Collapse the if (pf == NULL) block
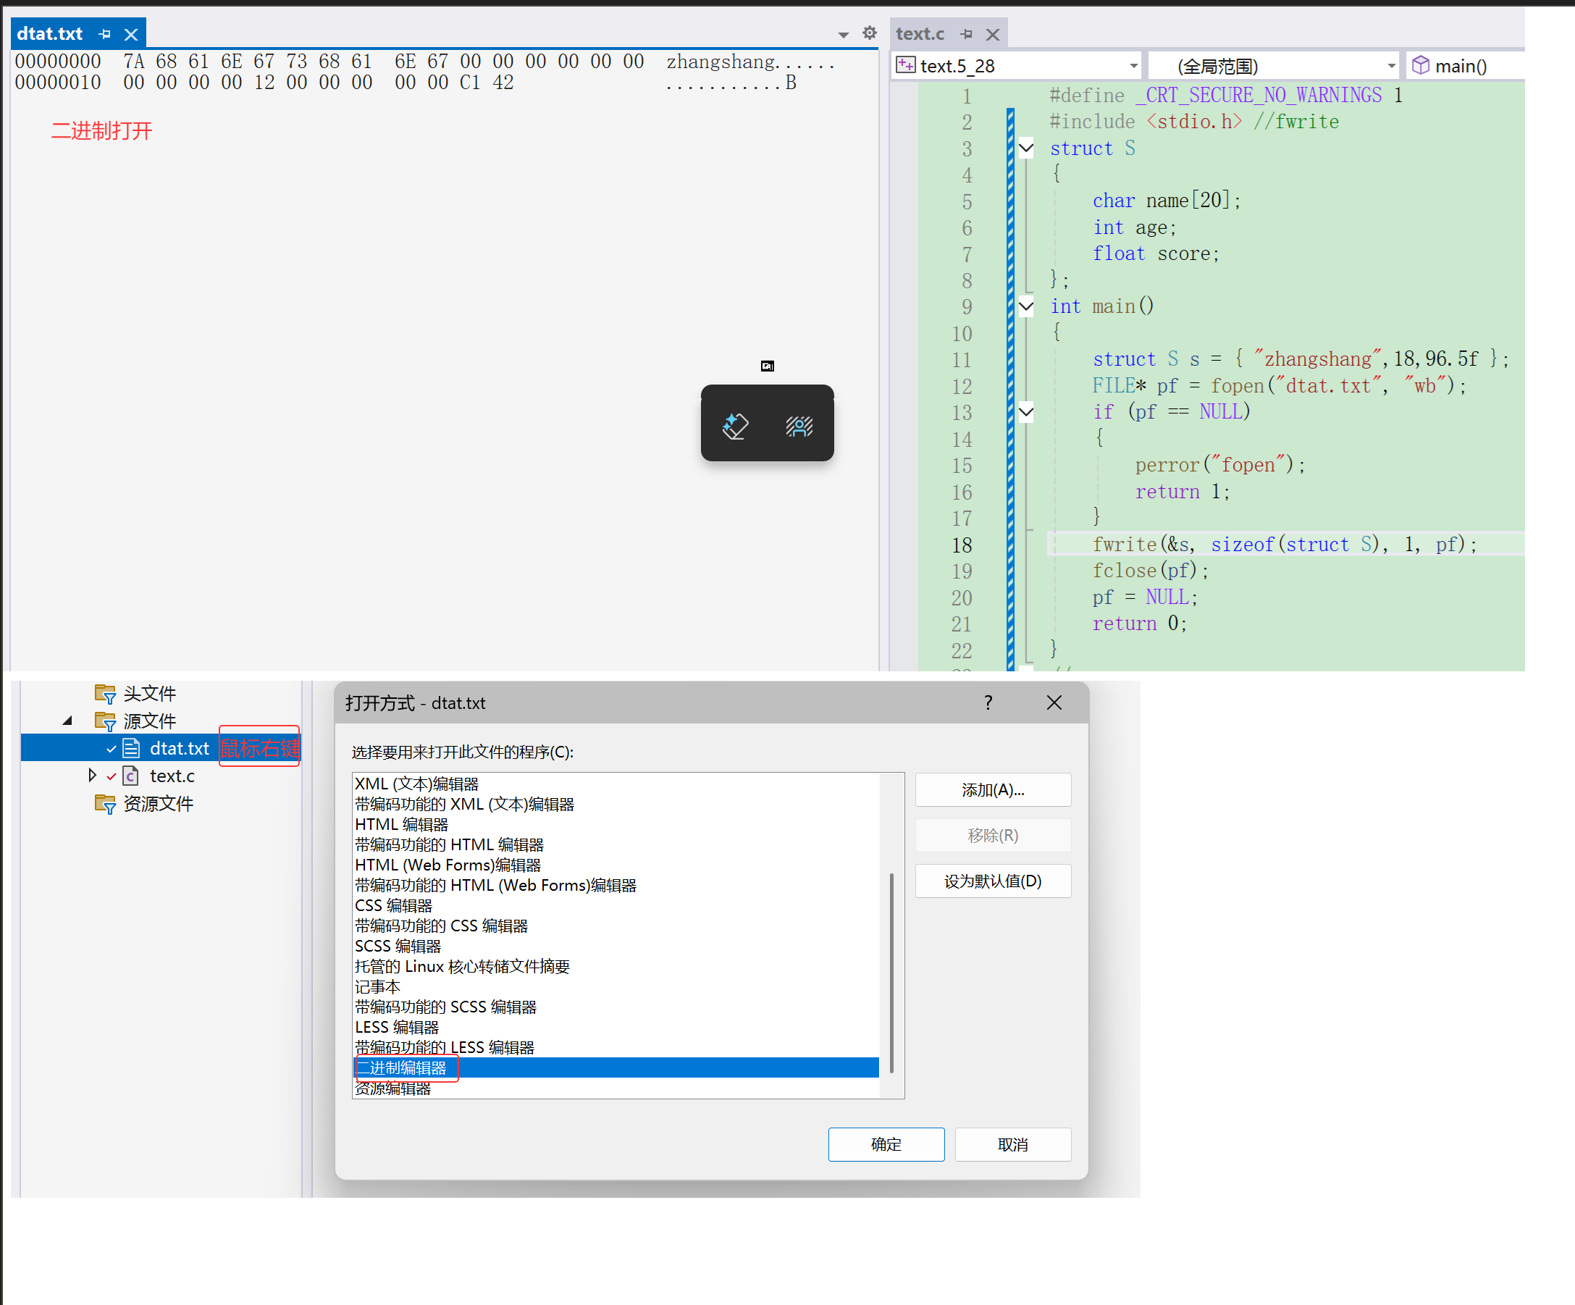Image resolution: width=1575 pixels, height=1305 pixels. (x=1026, y=412)
